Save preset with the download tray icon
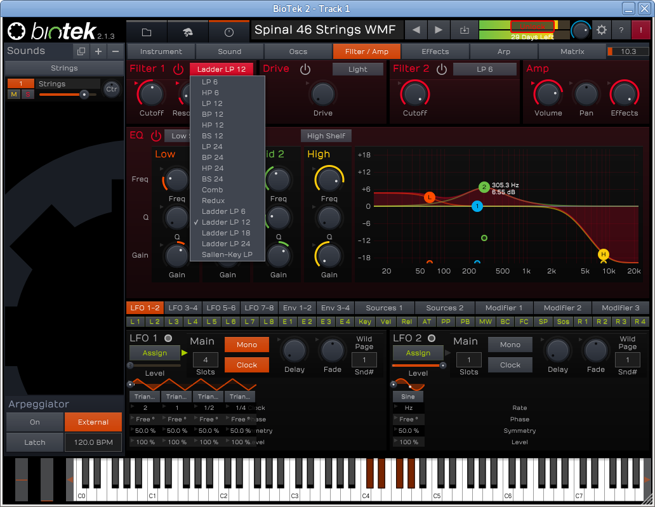Screen dimensions: 655x507 coord(464,30)
